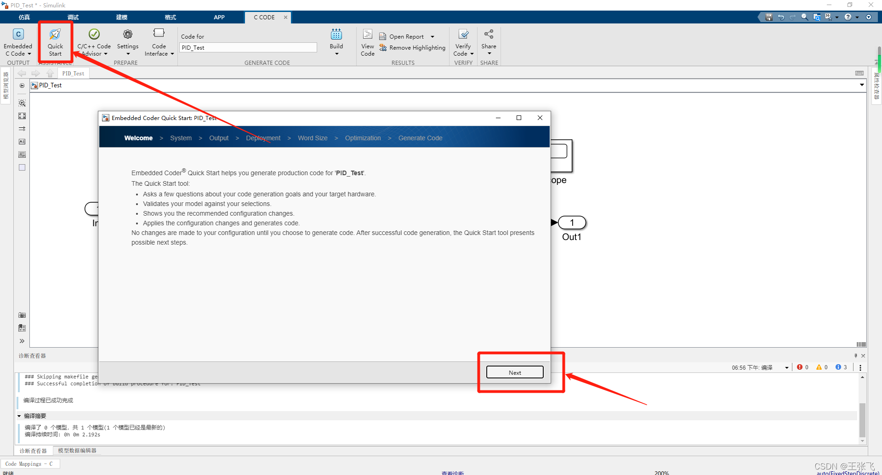Viewport: 882px width, 475px height.
Task: Click Remove Highlighting
Action: pyautogui.click(x=412, y=47)
